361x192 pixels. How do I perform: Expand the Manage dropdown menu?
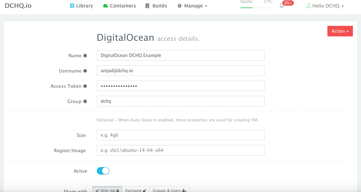(x=192, y=6)
